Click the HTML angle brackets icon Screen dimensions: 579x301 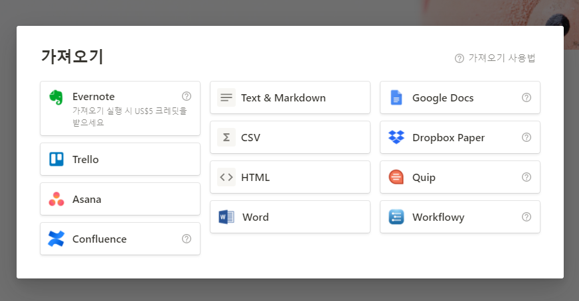pyautogui.click(x=226, y=177)
